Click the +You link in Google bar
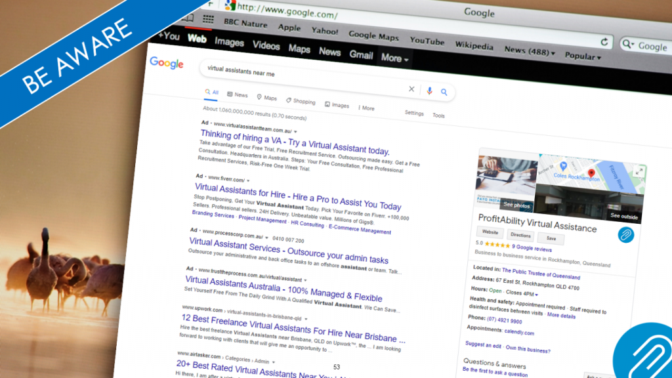 tap(169, 35)
